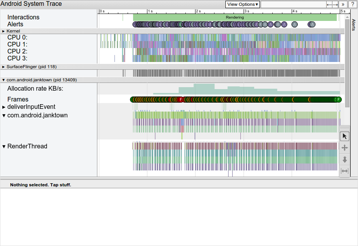Image resolution: width=358 pixels, height=246 pixels.
Task: Click the Allocation rate KB/s: label
Action: pyautogui.click(x=35, y=88)
